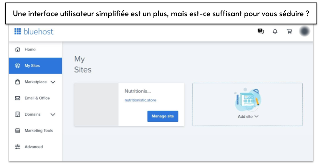Click the WordPress icon beside My Sites
320x164 pixels.
click(18, 66)
